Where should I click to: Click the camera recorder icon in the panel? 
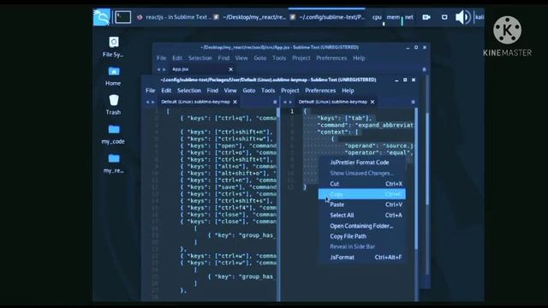point(426,17)
